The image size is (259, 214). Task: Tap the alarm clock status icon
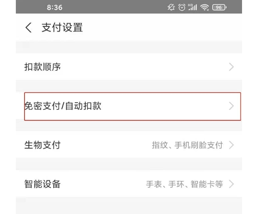pos(182,7)
